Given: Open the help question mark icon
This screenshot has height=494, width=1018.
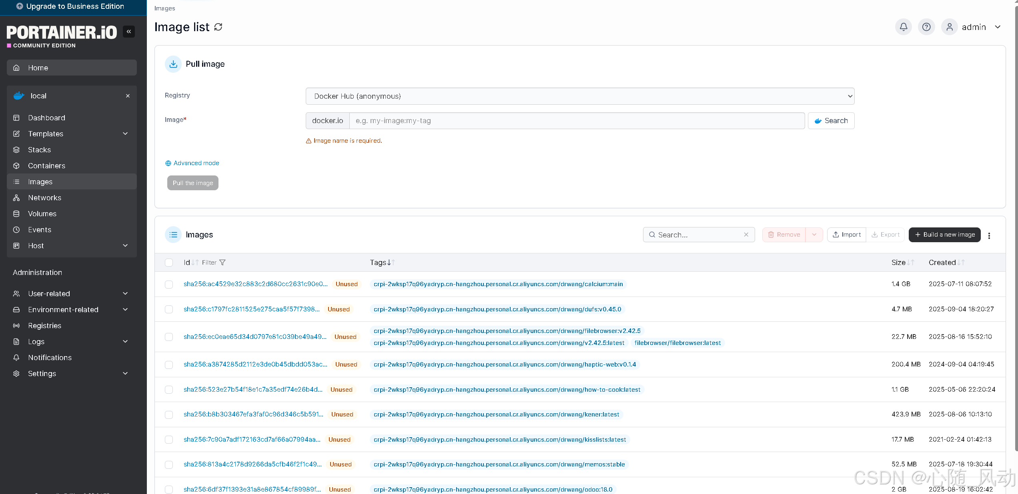Looking at the screenshot, I should [x=926, y=27].
